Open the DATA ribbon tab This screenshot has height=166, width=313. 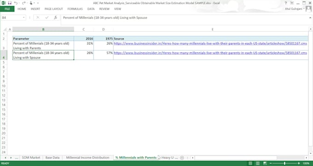91,9
